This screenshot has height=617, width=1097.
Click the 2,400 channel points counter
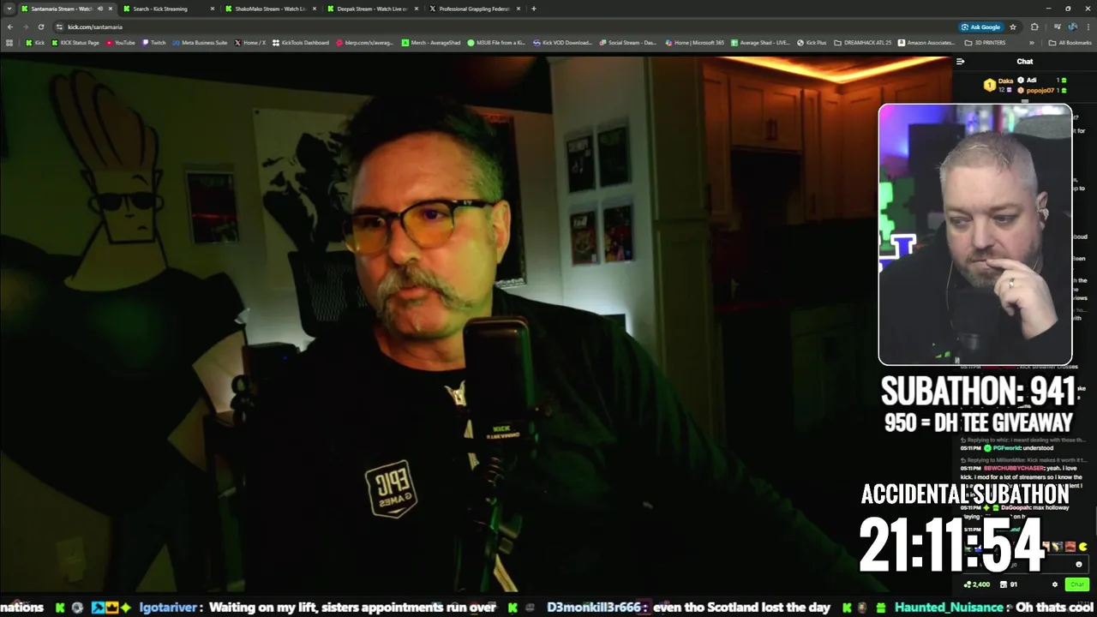[976, 584]
